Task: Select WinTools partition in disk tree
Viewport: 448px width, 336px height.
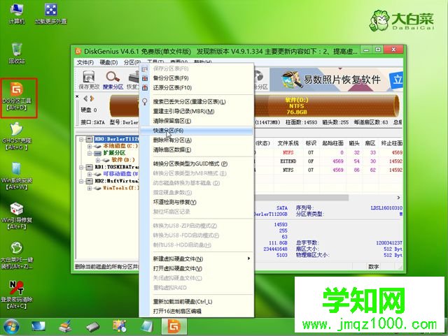Action: (120, 188)
